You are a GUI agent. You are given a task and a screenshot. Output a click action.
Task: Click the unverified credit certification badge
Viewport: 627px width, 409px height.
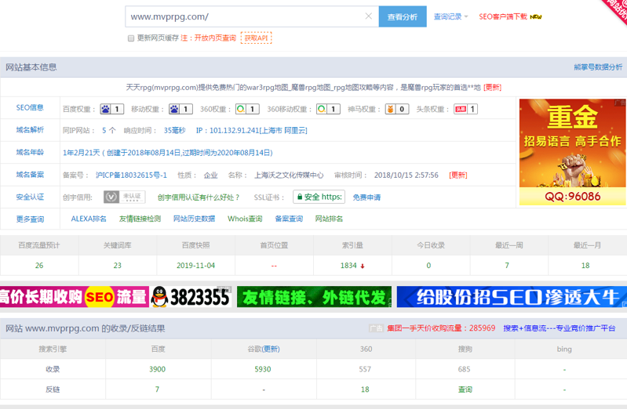(x=124, y=197)
